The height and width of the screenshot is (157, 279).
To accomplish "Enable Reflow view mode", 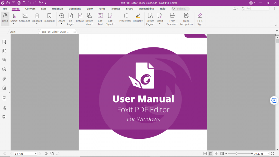I will [x=80, y=18].
